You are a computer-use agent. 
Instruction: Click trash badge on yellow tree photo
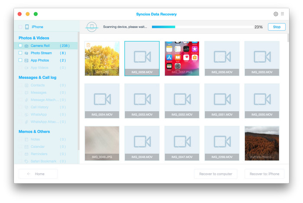point(88,45)
